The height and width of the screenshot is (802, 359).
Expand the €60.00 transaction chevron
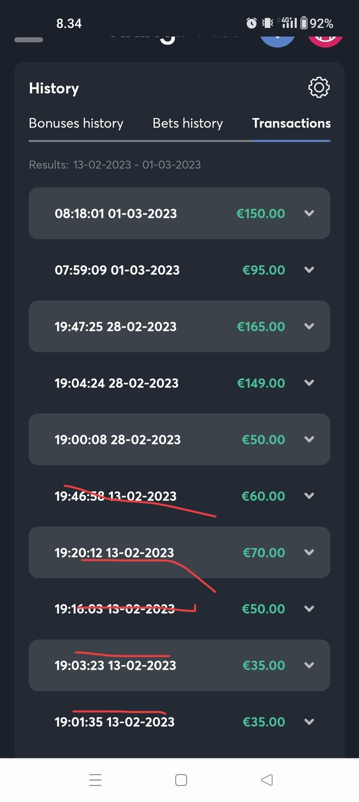[x=309, y=496]
